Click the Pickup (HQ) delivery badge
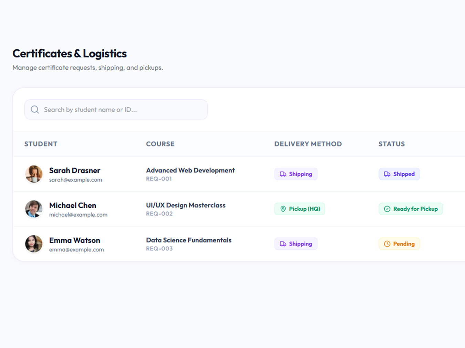The width and height of the screenshot is (465, 348). pyautogui.click(x=300, y=209)
